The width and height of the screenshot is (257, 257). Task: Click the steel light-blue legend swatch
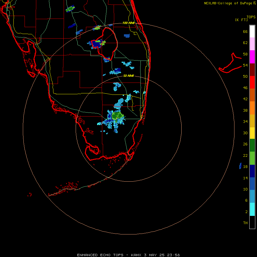click(252, 196)
